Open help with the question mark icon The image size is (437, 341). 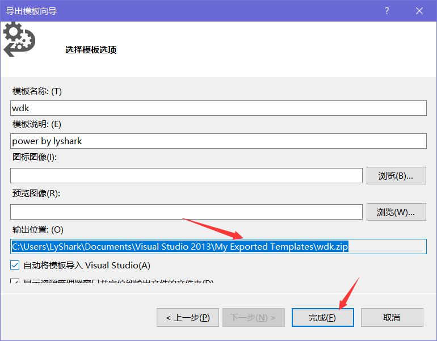coord(387,11)
